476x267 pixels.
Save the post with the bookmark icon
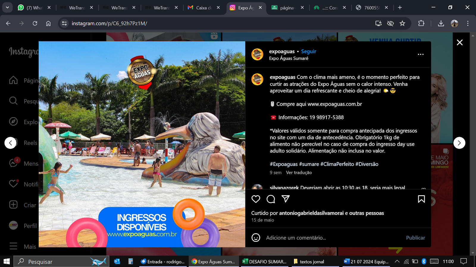pos(421,199)
